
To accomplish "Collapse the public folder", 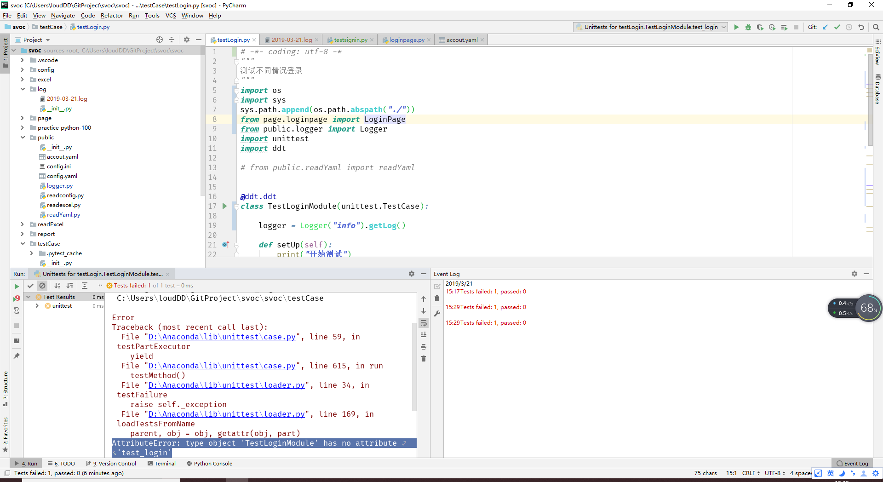I will coord(22,138).
